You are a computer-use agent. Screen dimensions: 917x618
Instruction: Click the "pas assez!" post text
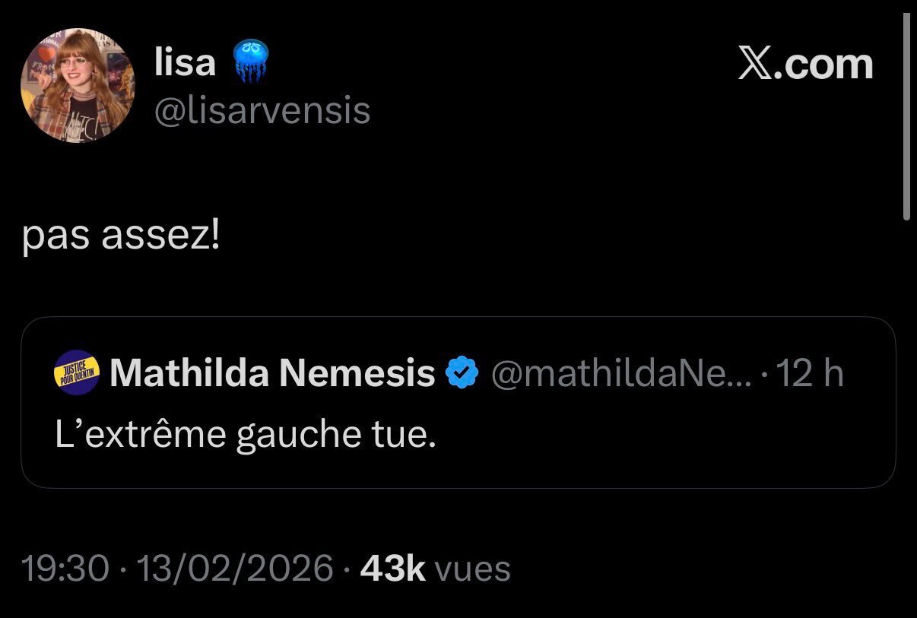point(121,238)
